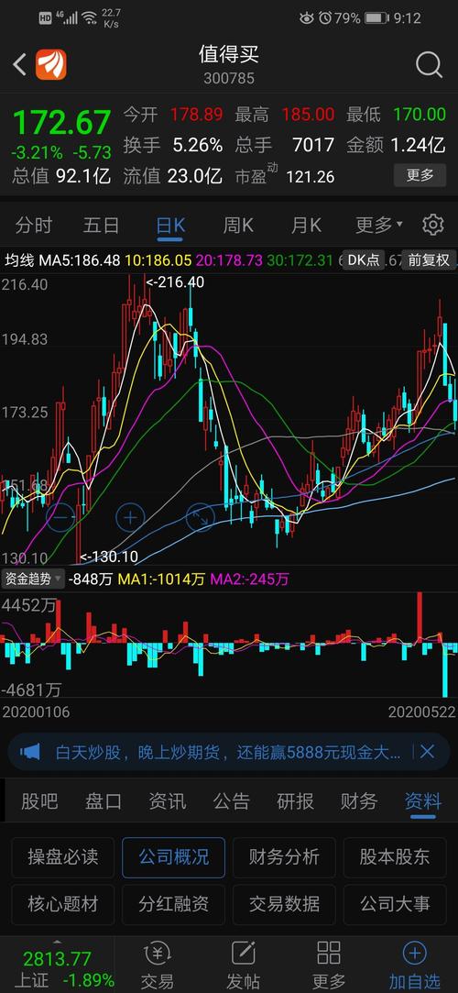Switch to the 财务 tab
The width and height of the screenshot is (458, 993).
click(359, 801)
